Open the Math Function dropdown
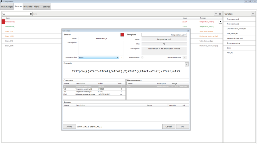 click(x=99, y=58)
